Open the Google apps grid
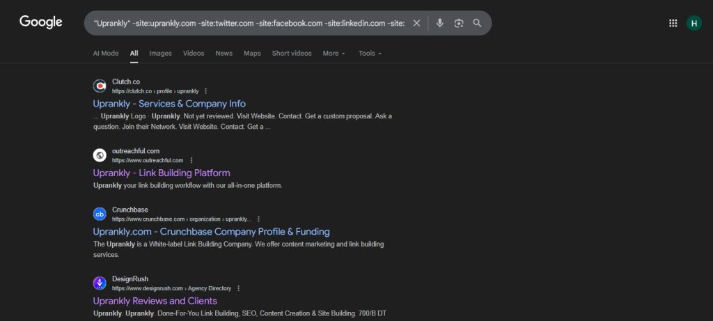This screenshot has height=321, width=713. tap(673, 23)
